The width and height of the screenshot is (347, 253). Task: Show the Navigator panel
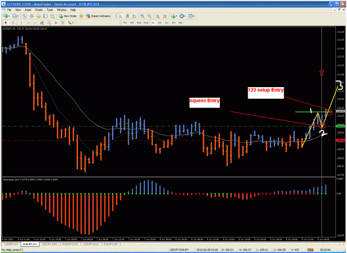pyautogui.click(x=38, y=16)
